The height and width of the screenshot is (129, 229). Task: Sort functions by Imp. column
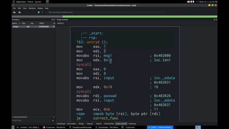(32, 23)
